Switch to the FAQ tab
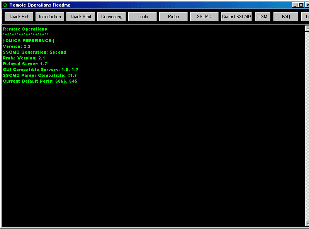 (285, 17)
